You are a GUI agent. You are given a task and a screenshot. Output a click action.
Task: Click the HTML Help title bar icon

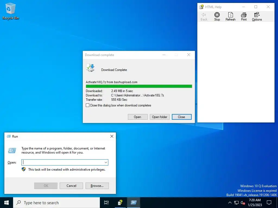pyautogui.click(x=202, y=7)
